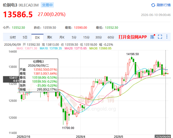This screenshot has width=173, height=138.
Task: Click the 11700.00 lowest price label
Action: point(68,128)
